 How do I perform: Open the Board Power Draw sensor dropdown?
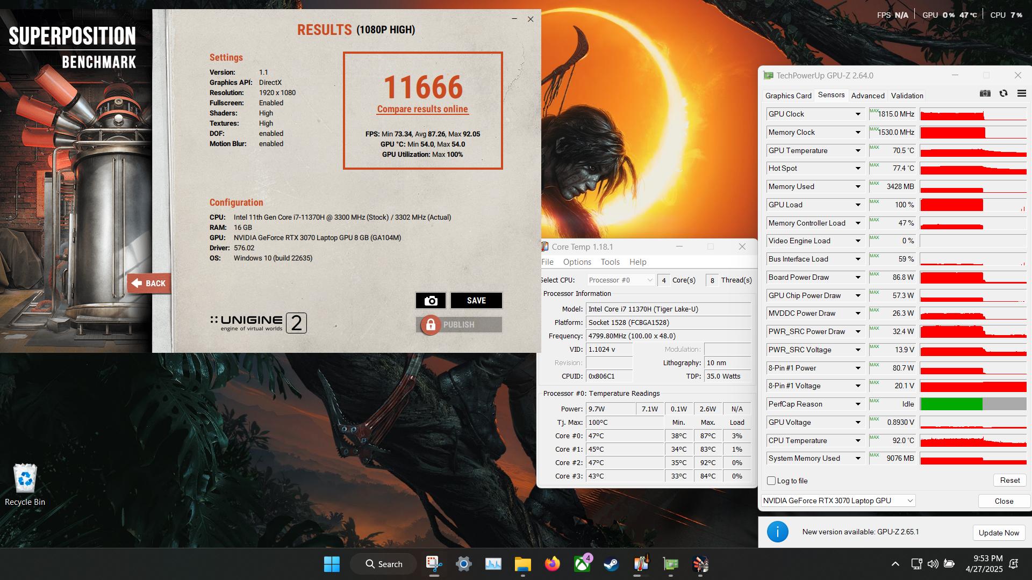(x=858, y=277)
